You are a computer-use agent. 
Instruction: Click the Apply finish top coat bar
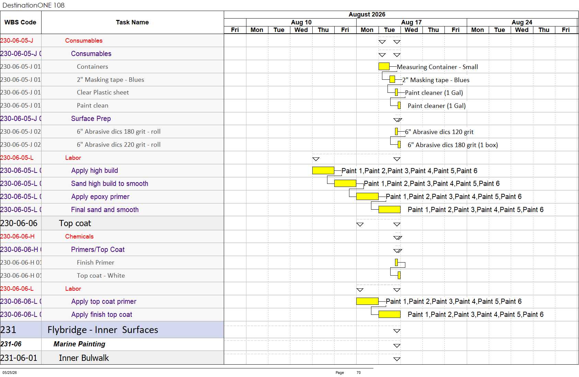(x=389, y=314)
